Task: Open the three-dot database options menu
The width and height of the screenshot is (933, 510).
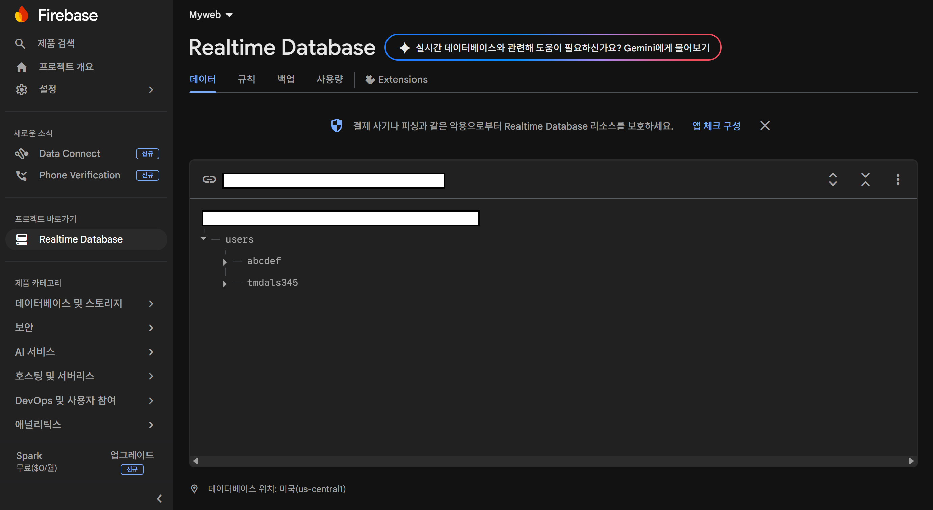Action: [x=898, y=179]
